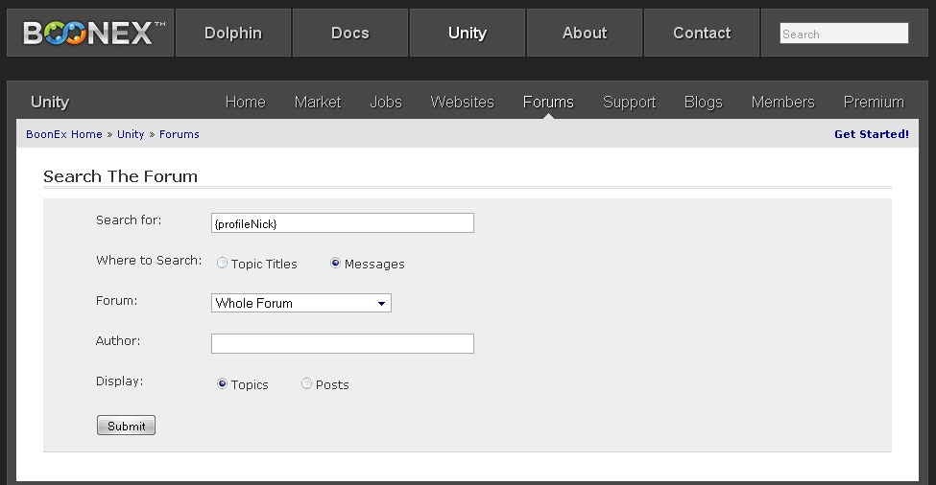
Task: Open the Contact page
Action: coord(702,34)
